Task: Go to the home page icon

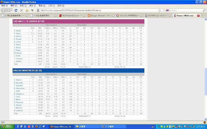Action: (27, 10)
